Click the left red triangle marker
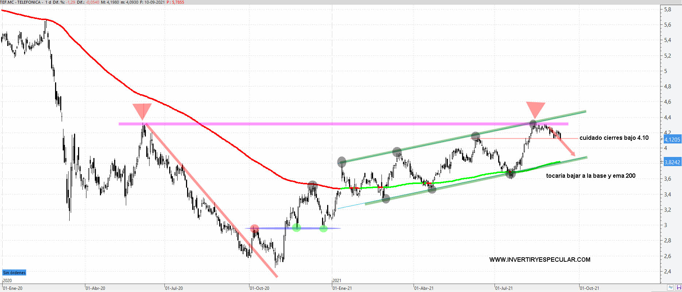Image resolution: width=682 pixels, height=292 pixels. (142, 111)
